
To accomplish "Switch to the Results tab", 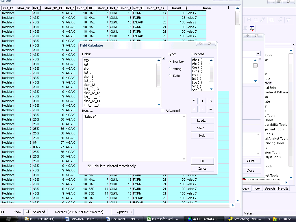I will tap(283, 188).
